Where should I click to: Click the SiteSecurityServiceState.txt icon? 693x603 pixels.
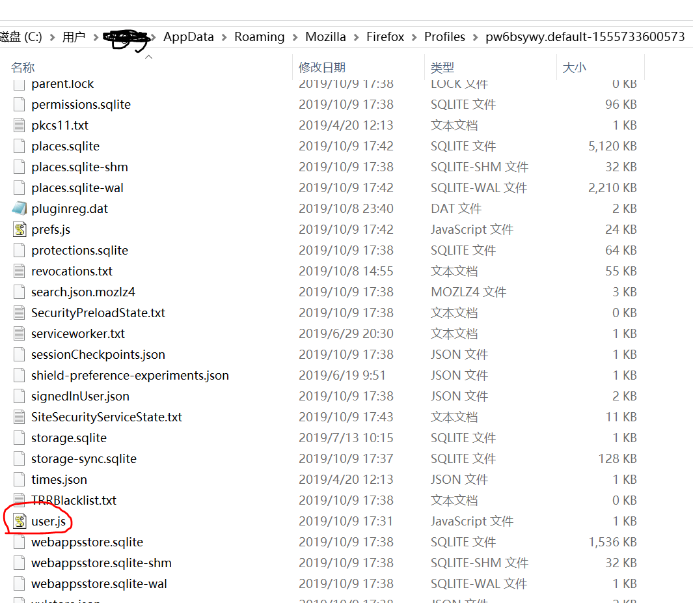[19, 417]
